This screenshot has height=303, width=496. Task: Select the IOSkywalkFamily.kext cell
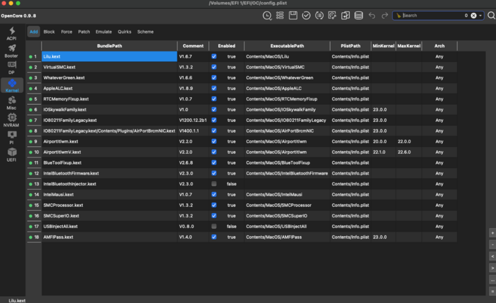point(110,110)
